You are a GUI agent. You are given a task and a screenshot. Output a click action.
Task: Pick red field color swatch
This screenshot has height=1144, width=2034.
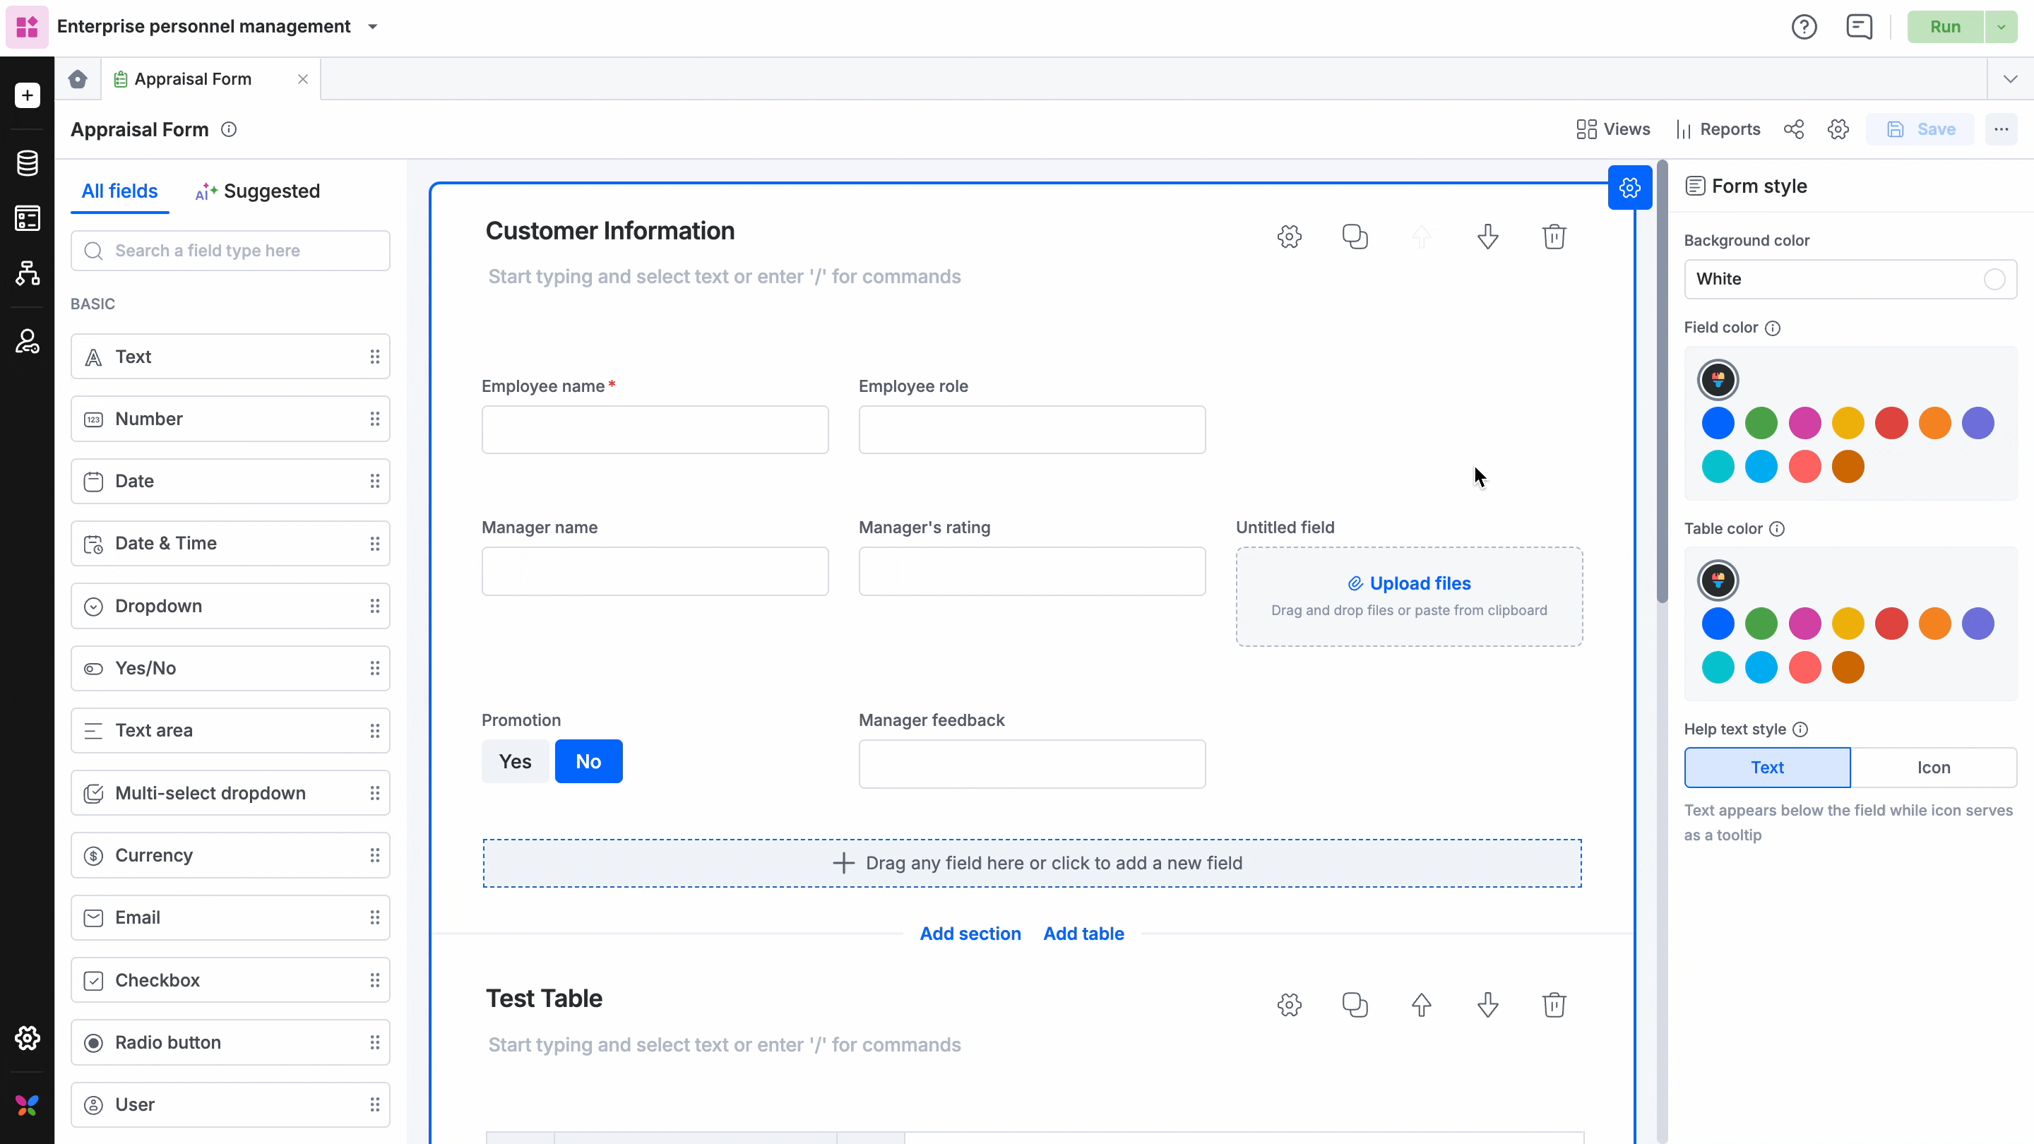coord(1891,423)
